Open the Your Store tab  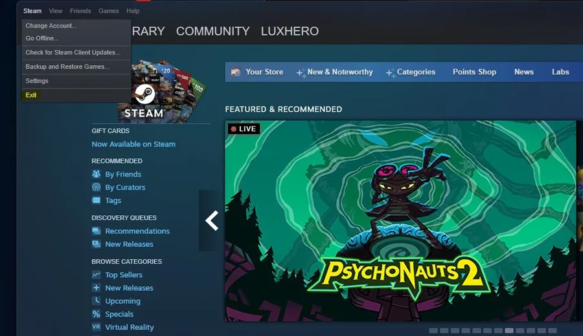tap(264, 72)
